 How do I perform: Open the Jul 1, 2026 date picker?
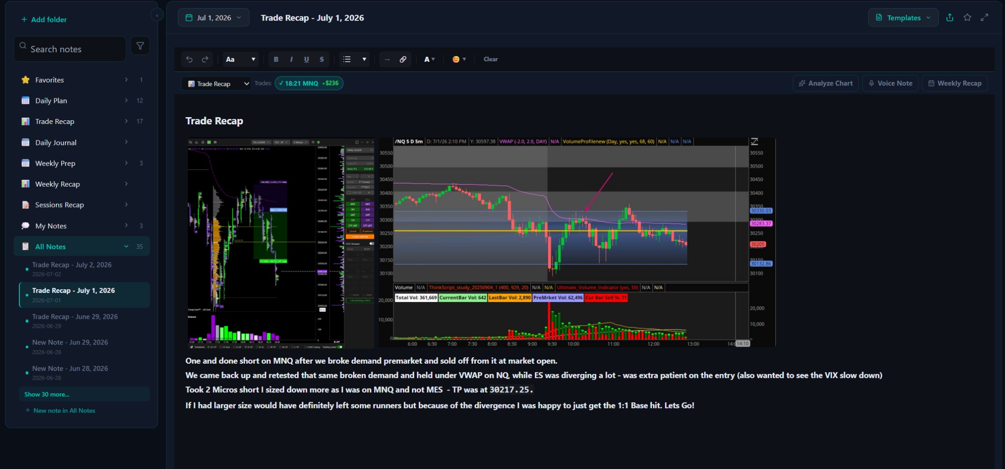[x=214, y=18]
